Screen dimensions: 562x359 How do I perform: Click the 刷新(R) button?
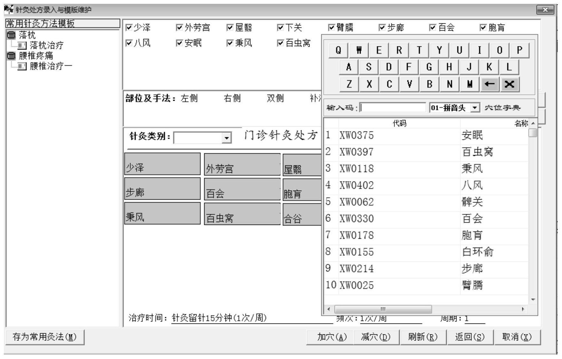pos(423,337)
